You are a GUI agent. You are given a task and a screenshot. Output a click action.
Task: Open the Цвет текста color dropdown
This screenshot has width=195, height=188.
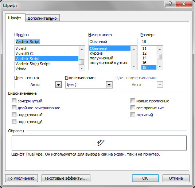(x=58, y=85)
